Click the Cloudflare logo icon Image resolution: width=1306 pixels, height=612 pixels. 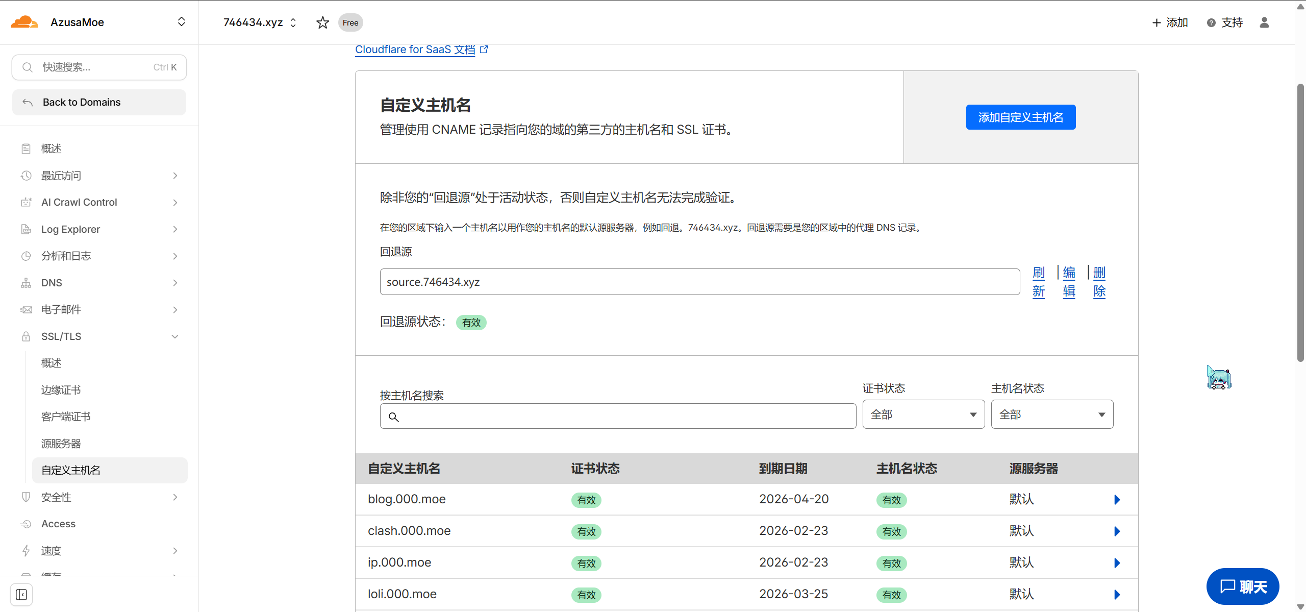tap(24, 22)
